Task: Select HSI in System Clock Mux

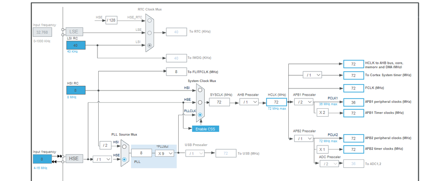Action: pos(200,90)
